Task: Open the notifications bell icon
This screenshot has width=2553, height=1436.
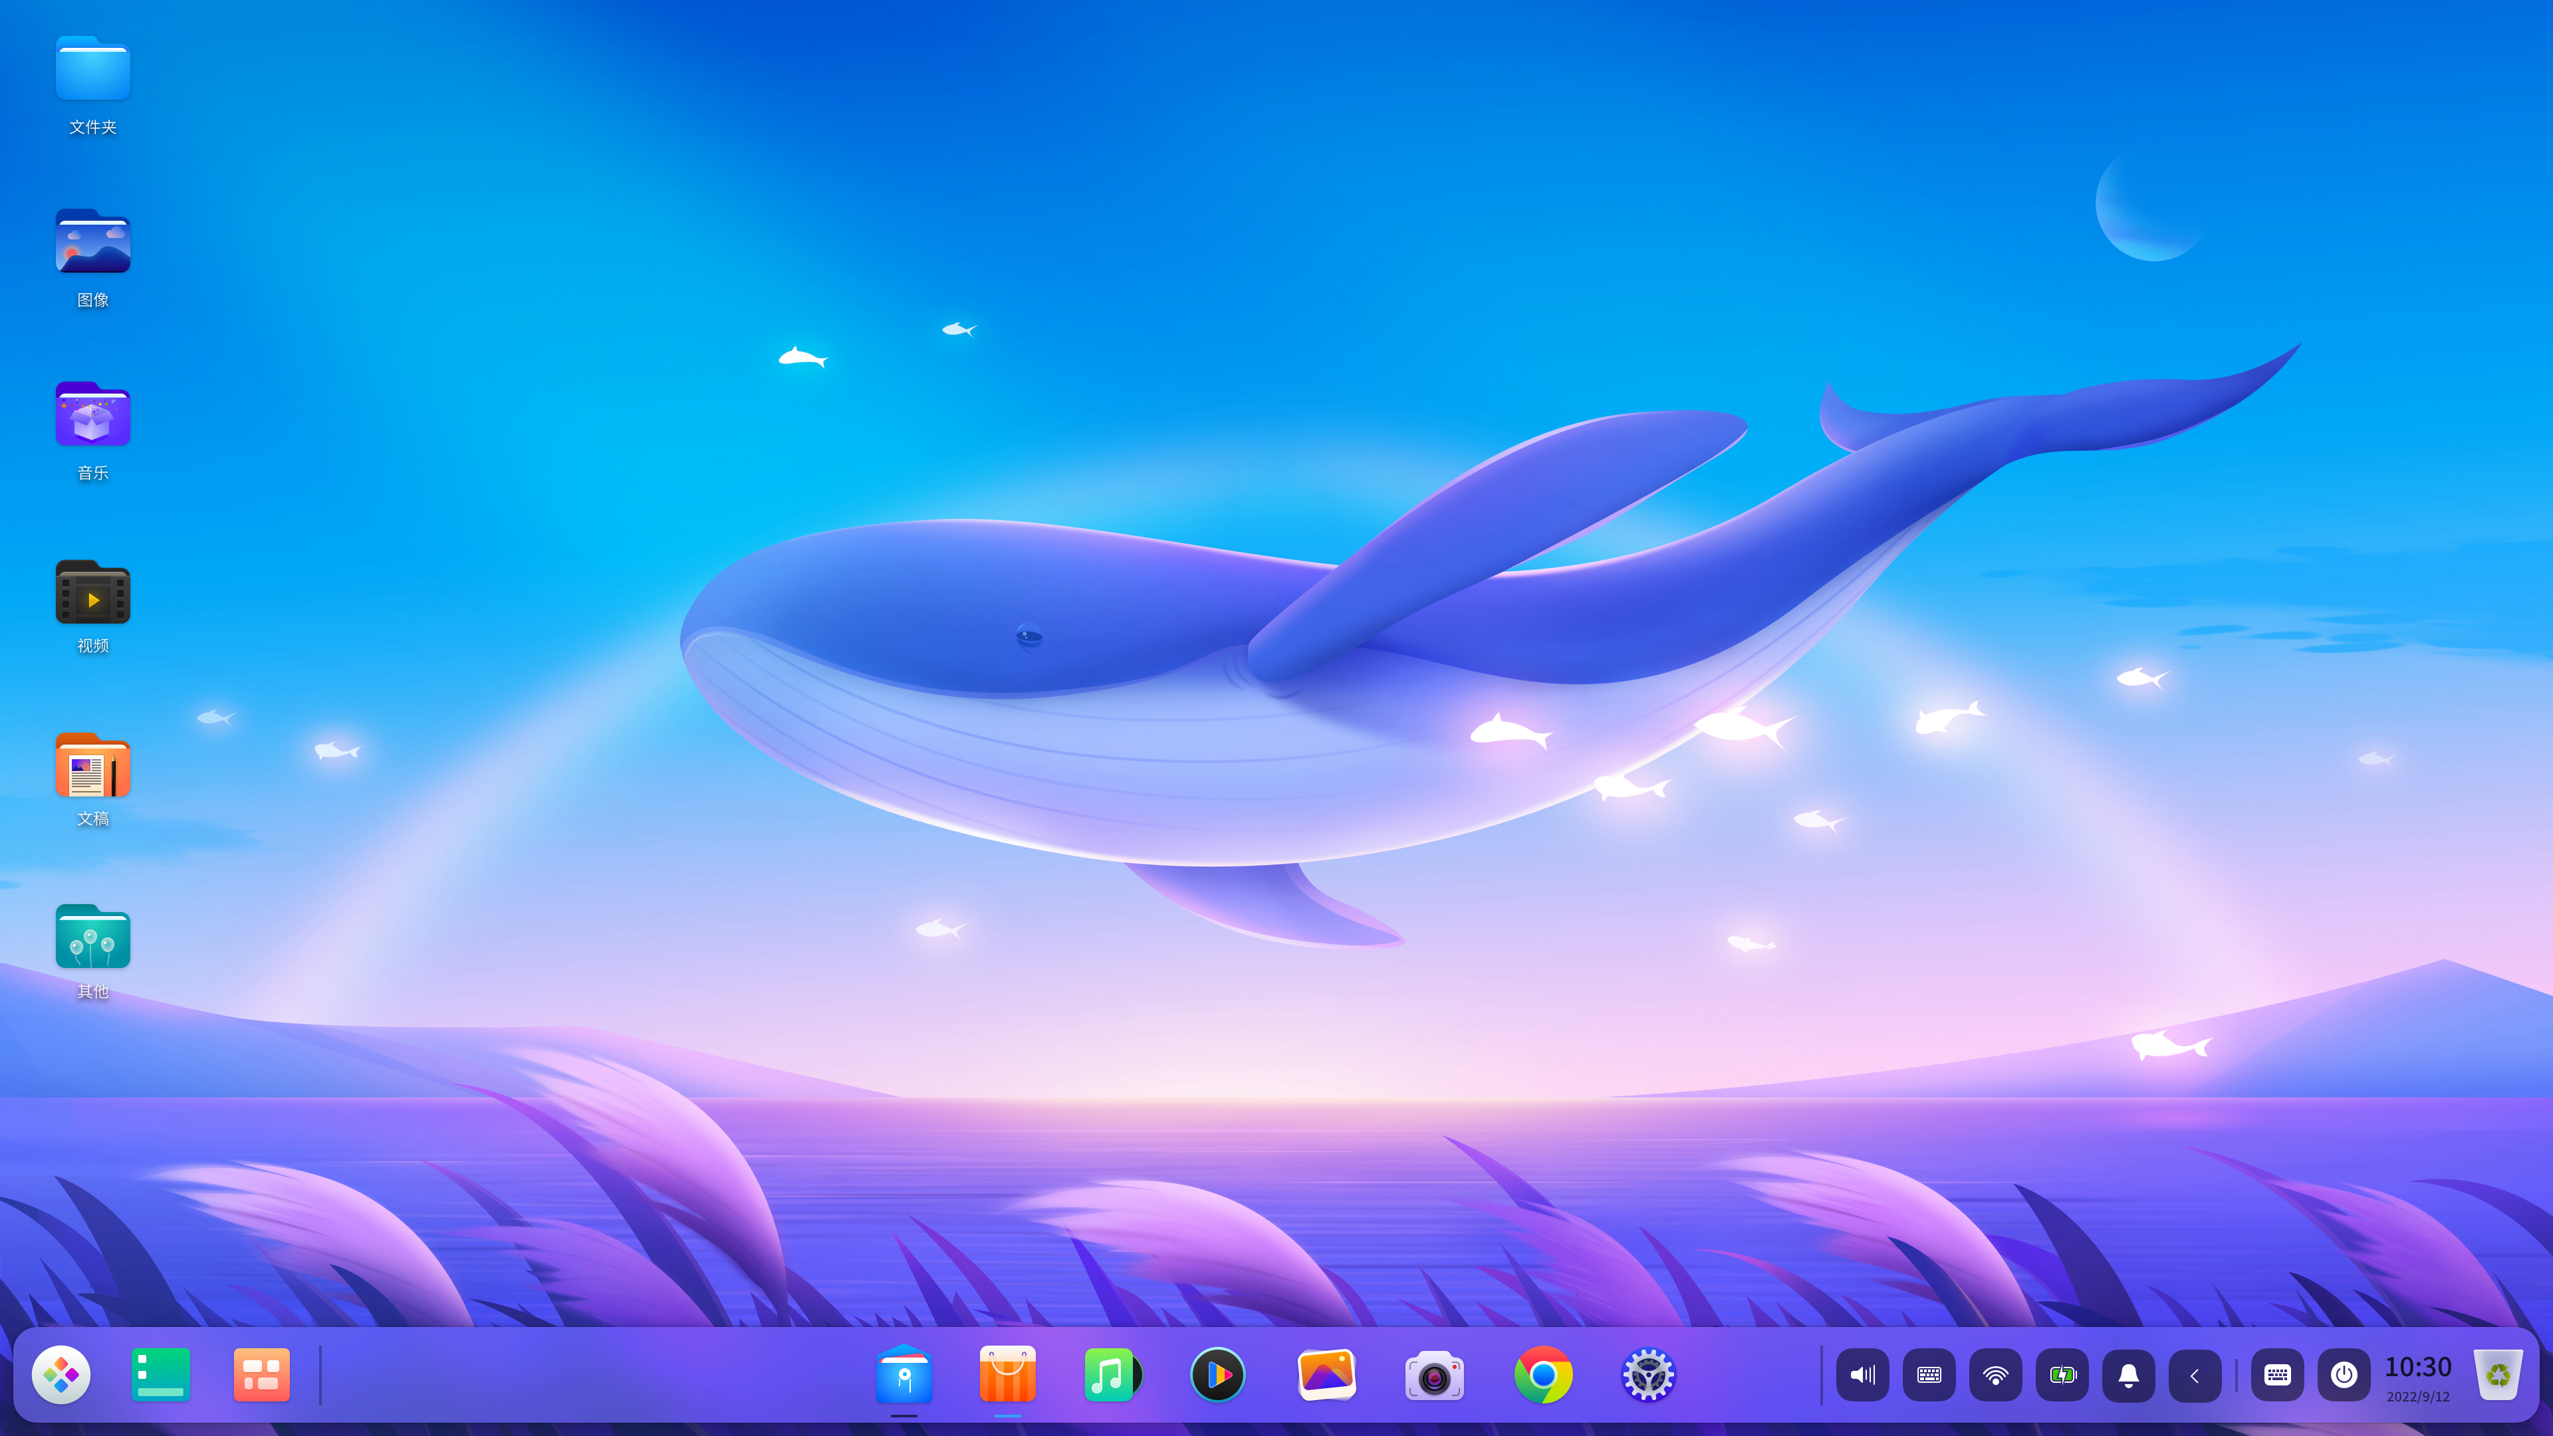Action: coord(2127,1375)
